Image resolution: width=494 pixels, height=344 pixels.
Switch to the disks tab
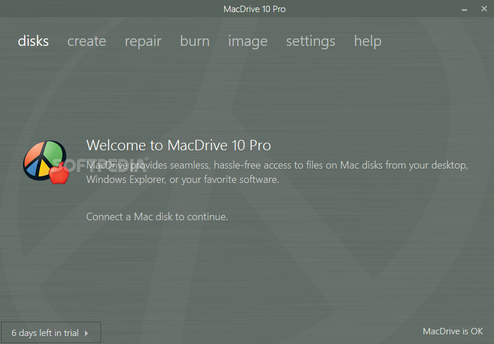click(x=33, y=41)
